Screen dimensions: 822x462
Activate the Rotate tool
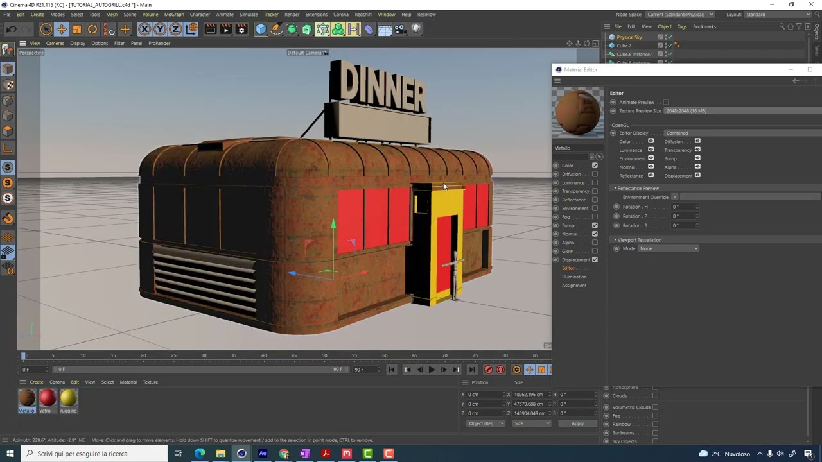(x=92, y=29)
